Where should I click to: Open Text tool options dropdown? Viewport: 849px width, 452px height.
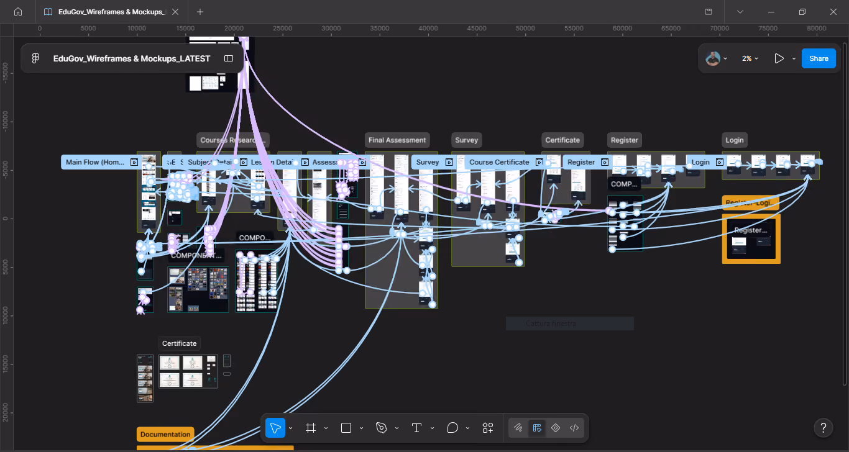[431, 428]
